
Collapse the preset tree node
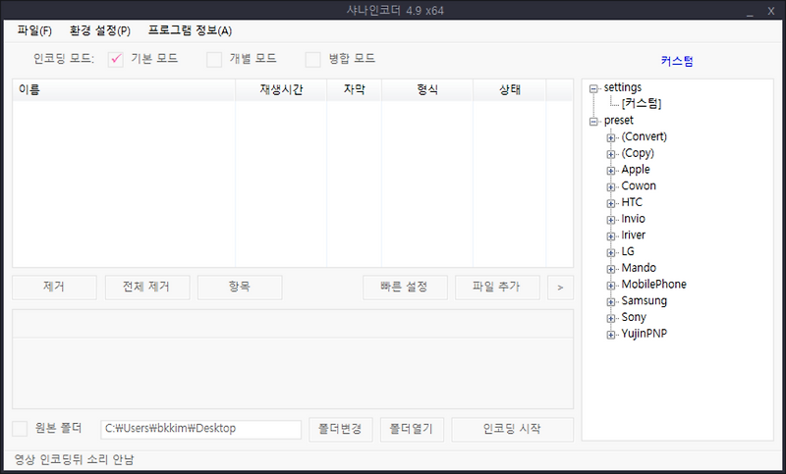[594, 122]
